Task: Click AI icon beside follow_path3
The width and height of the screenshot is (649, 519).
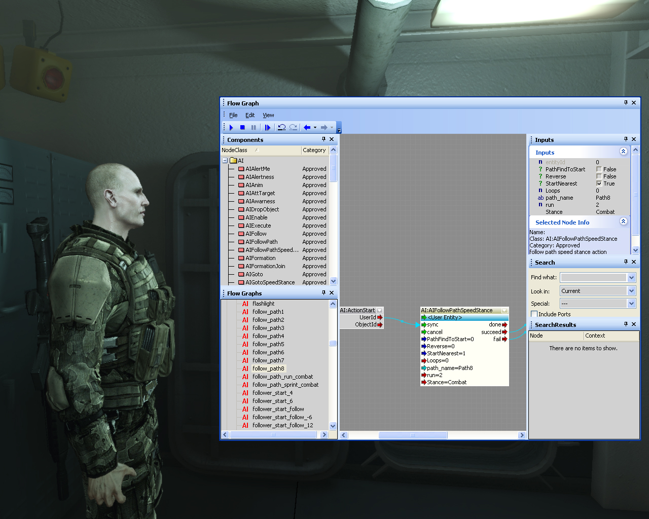Action: click(x=245, y=328)
